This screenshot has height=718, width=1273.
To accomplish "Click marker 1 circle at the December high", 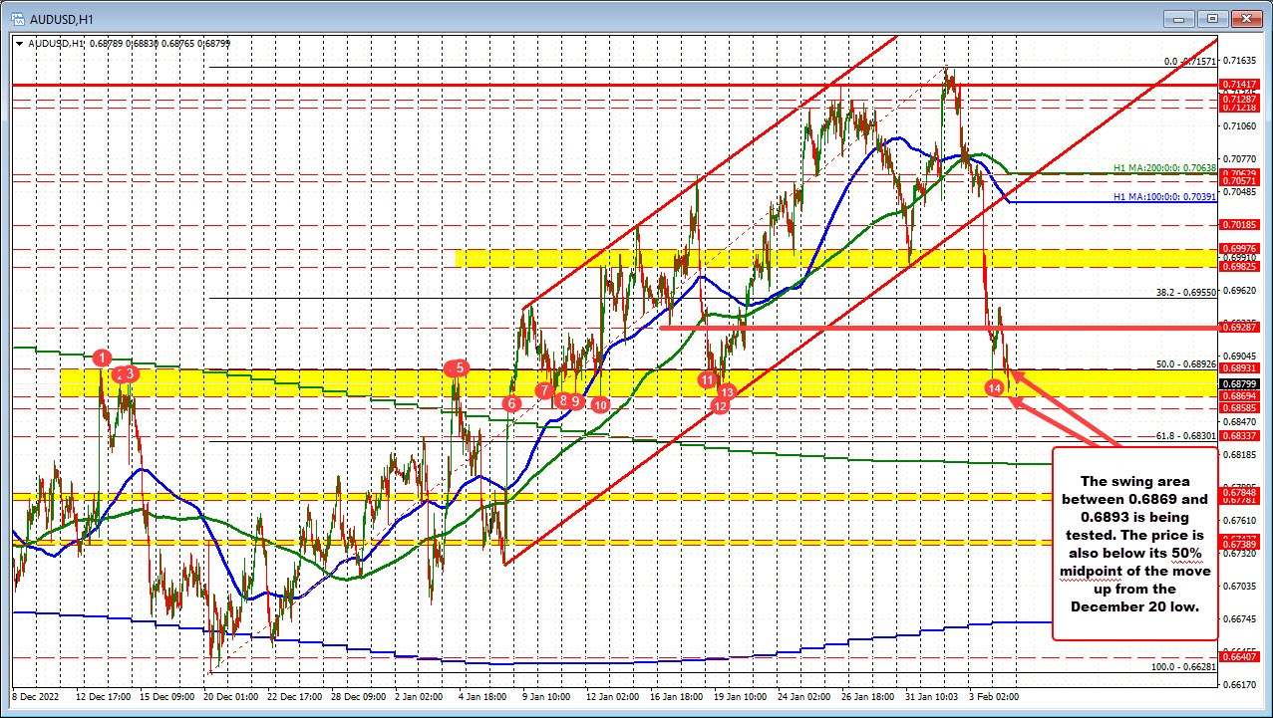I will point(101,357).
